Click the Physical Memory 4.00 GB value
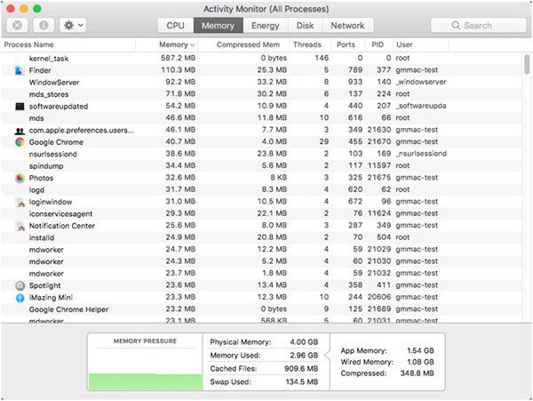Image resolution: width=533 pixels, height=401 pixels. (x=304, y=342)
